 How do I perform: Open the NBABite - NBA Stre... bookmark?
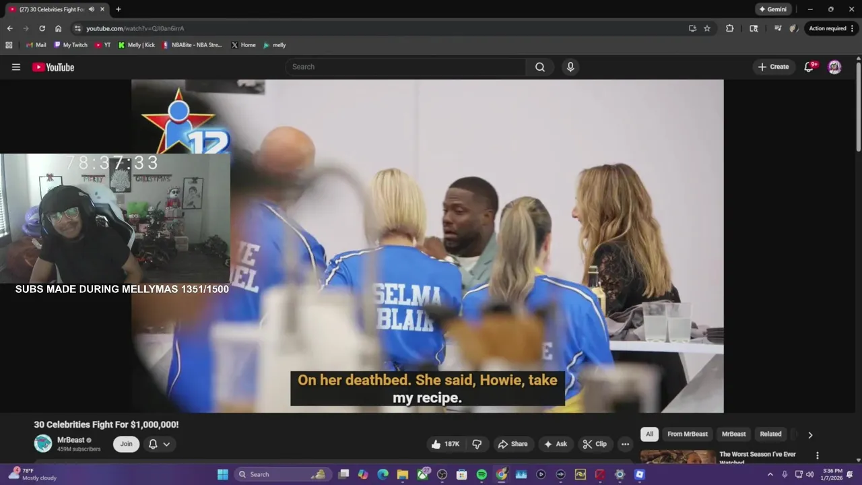192,45
